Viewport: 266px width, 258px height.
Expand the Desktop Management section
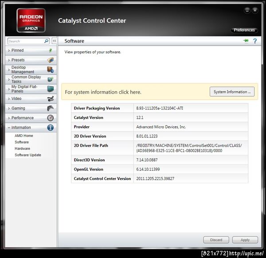(x=31, y=70)
